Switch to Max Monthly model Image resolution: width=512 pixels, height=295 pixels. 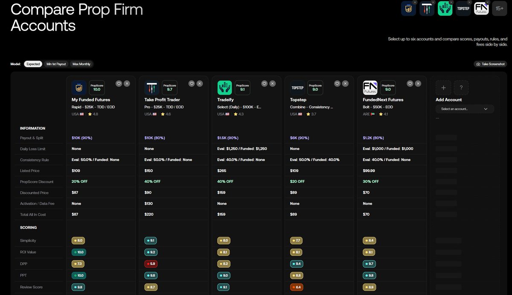pos(81,64)
